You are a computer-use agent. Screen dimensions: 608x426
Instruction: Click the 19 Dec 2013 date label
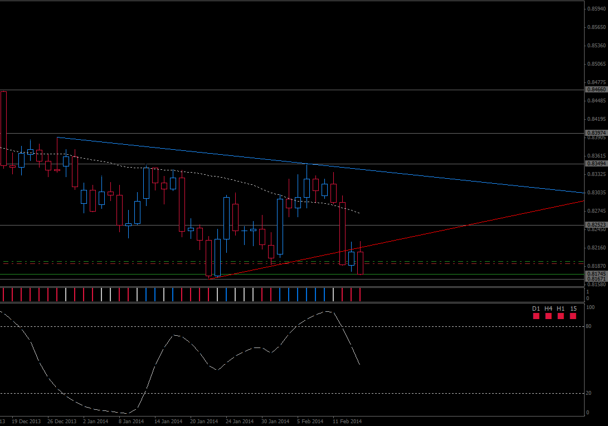26,422
